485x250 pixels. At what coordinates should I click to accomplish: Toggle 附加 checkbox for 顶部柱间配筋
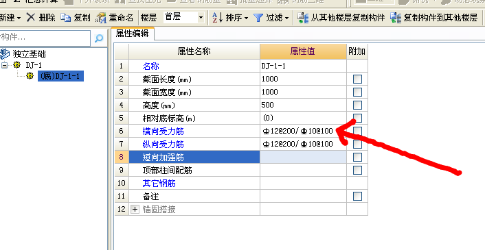point(357,170)
